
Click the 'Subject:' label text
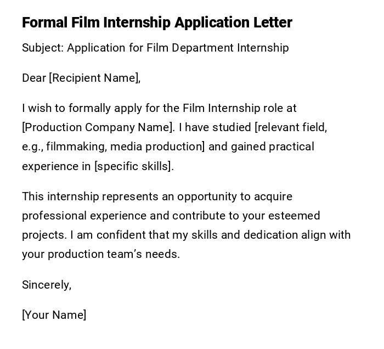pyautogui.click(x=43, y=48)
